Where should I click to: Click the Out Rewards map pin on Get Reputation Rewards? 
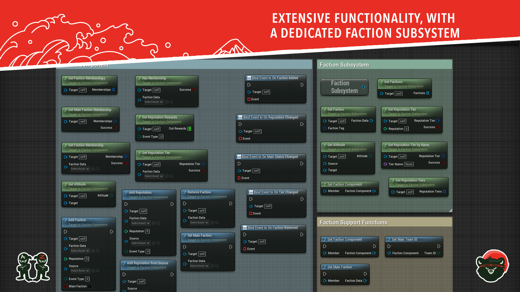(x=189, y=128)
